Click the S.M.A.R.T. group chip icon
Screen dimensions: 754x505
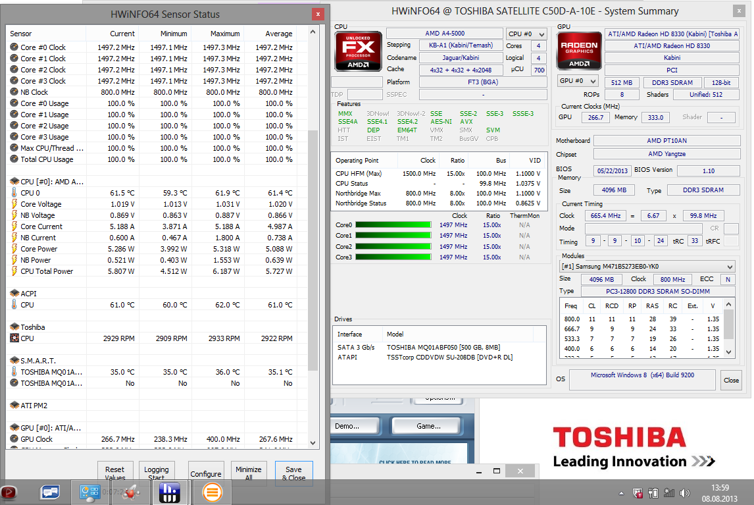click(x=14, y=361)
